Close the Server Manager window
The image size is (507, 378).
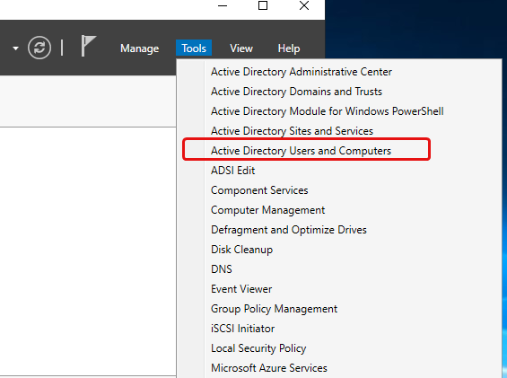(304, 5)
